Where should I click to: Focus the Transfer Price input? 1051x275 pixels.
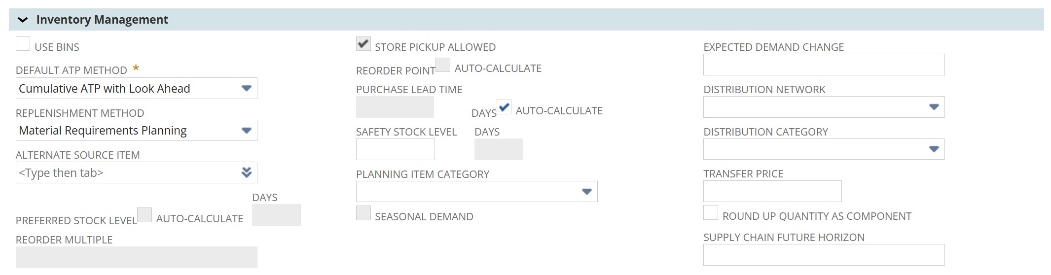click(772, 192)
